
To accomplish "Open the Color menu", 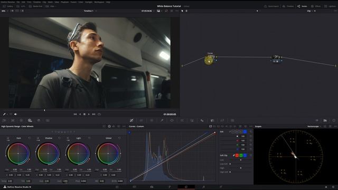I will point(81,2).
